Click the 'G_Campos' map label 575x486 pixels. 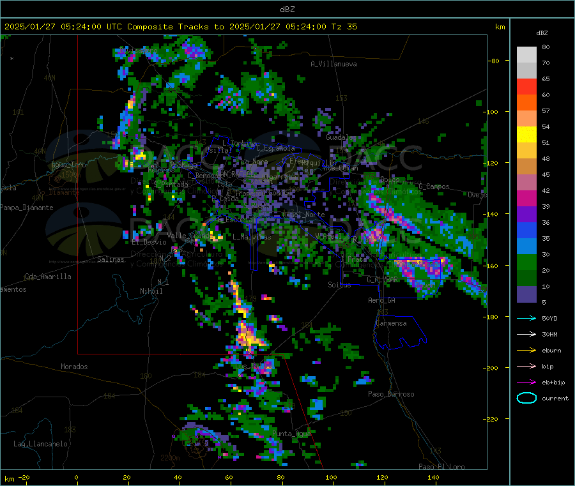tap(434, 186)
